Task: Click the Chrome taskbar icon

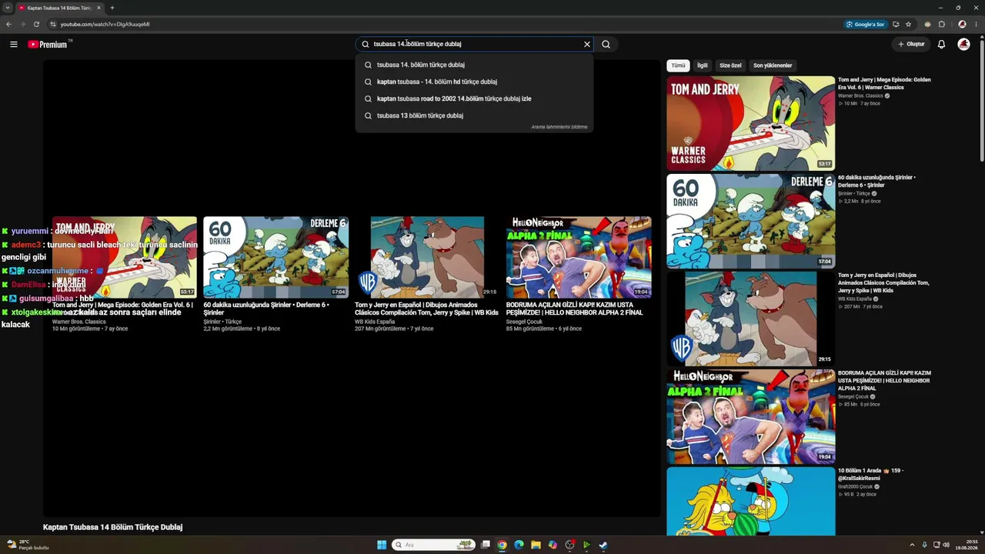Action: pyautogui.click(x=502, y=545)
